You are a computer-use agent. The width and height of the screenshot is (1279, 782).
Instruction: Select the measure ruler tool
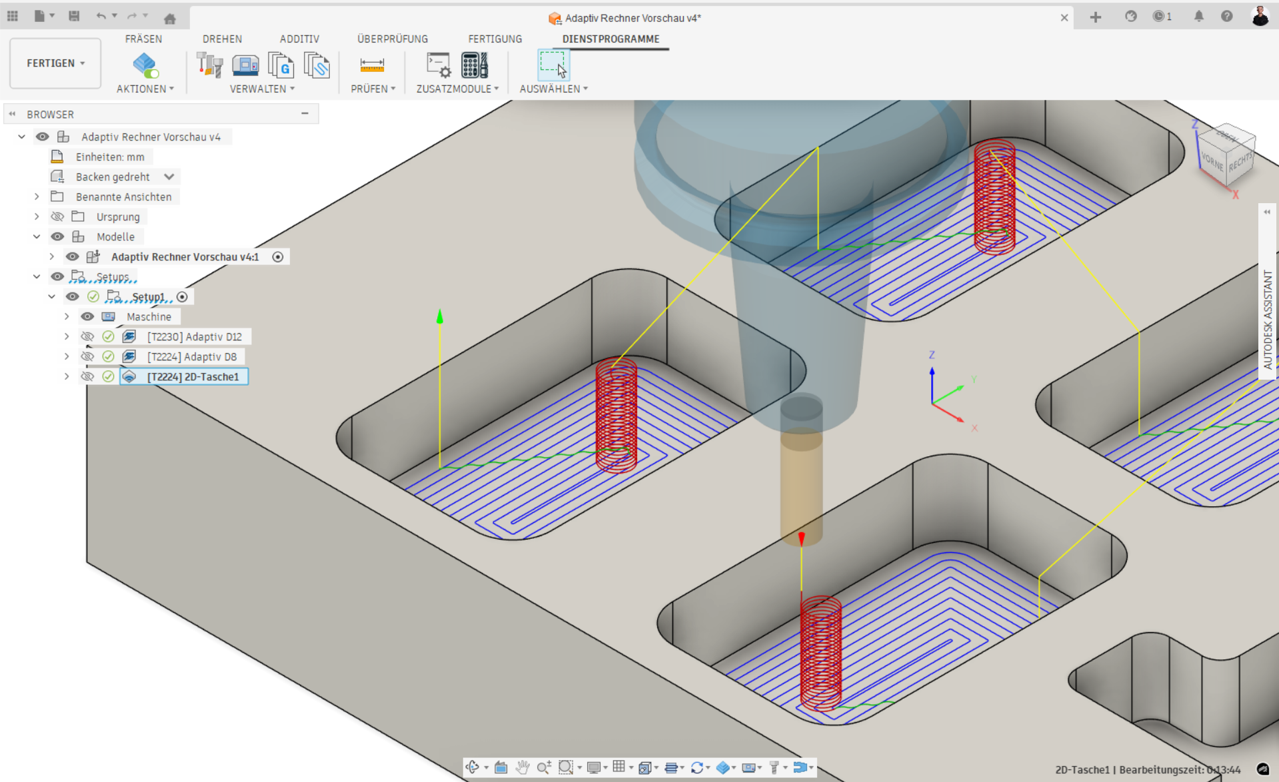coord(372,65)
